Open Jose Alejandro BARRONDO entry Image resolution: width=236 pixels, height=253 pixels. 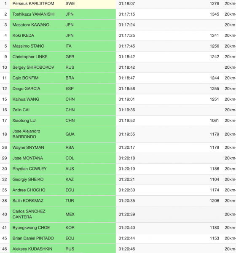pyautogui.click(x=26, y=134)
